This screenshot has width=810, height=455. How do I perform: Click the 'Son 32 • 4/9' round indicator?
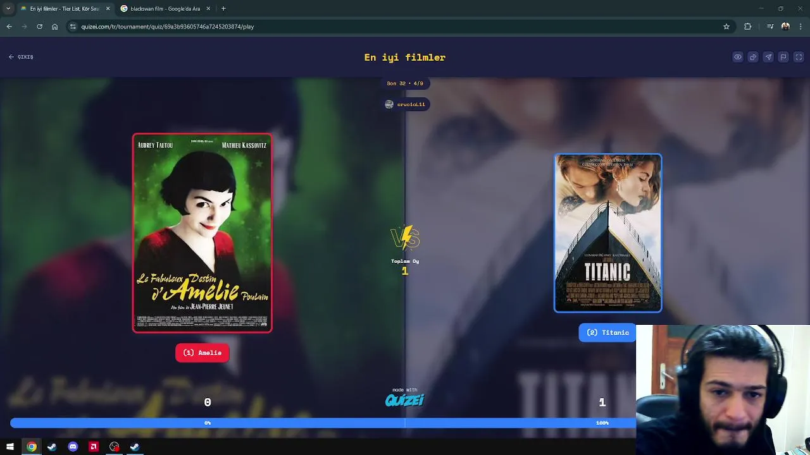click(405, 83)
